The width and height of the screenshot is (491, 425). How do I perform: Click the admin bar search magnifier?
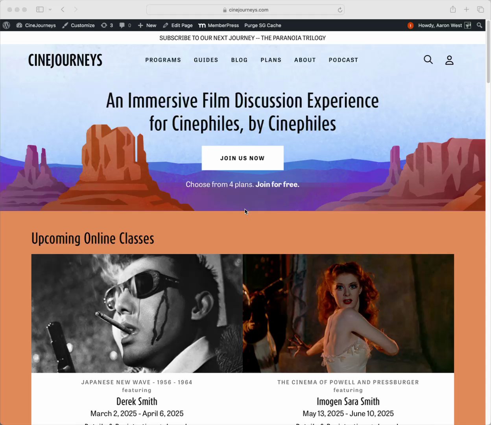pos(479,25)
